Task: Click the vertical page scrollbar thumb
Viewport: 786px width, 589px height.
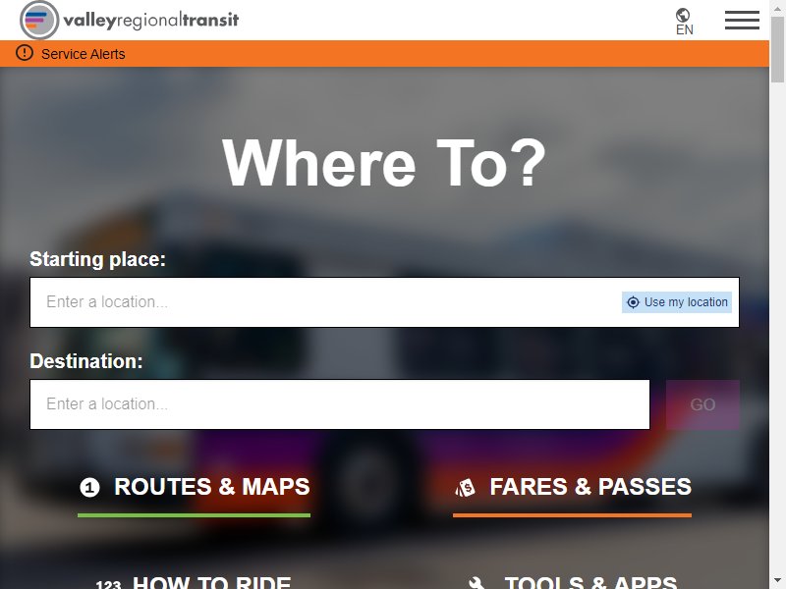Action: [777, 50]
